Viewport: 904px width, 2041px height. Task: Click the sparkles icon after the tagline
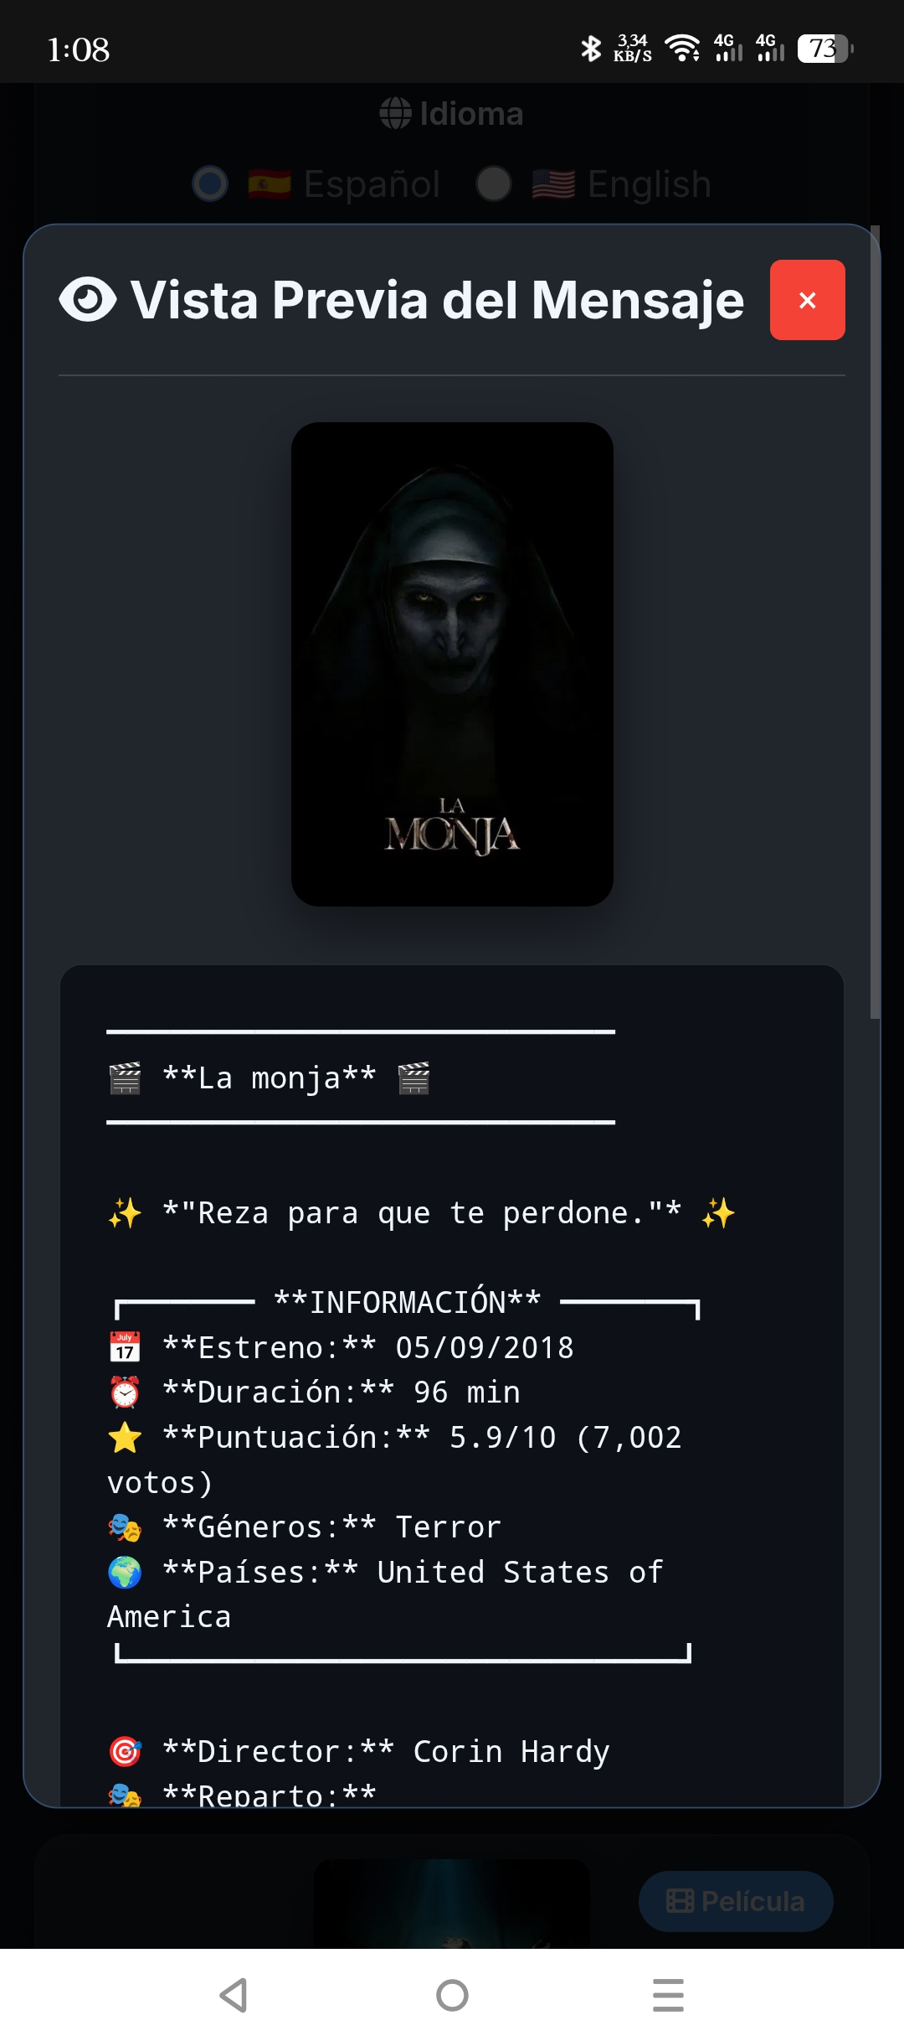click(718, 1213)
